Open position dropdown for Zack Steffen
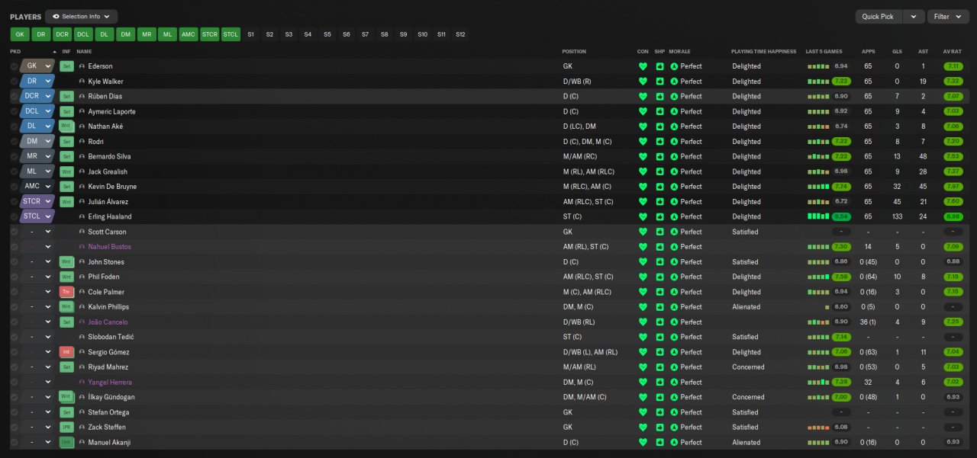 tap(38, 428)
